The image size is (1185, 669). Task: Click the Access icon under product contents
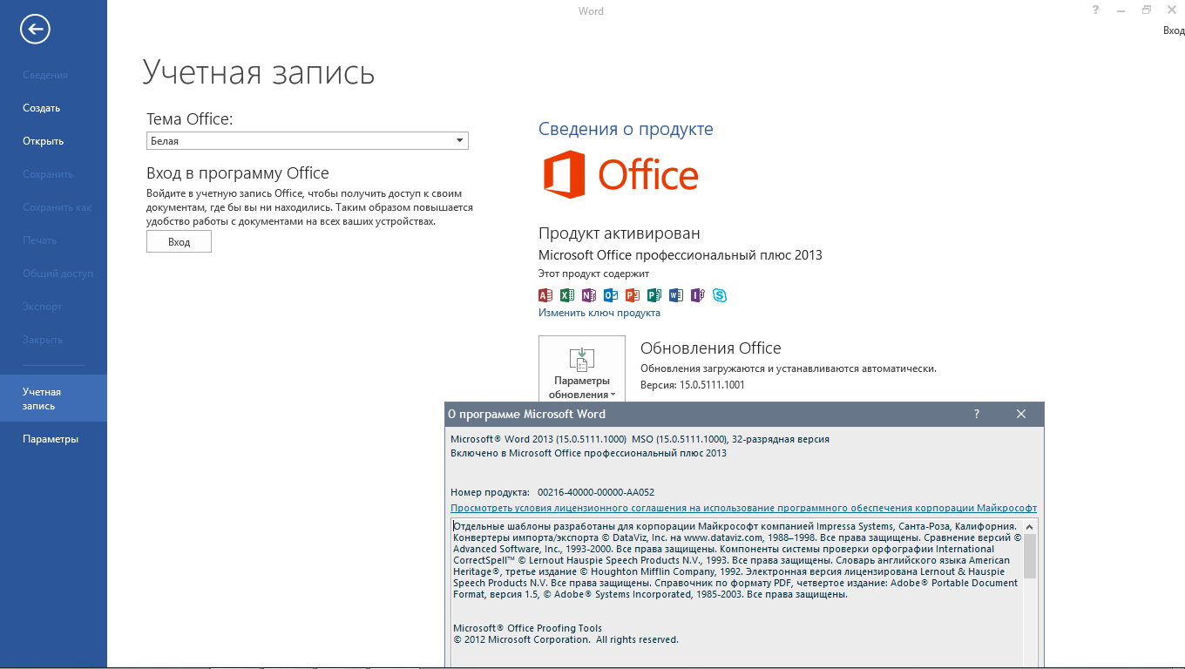click(546, 295)
